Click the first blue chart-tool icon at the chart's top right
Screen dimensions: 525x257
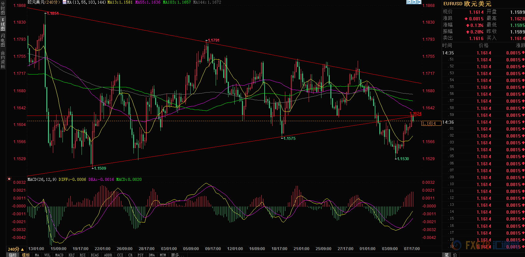coord(409,2)
